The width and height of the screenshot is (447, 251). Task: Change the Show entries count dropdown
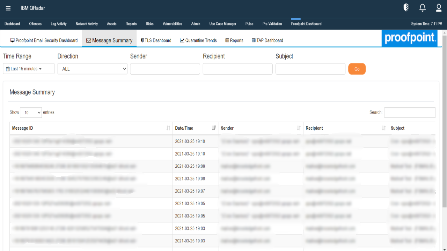click(x=31, y=113)
